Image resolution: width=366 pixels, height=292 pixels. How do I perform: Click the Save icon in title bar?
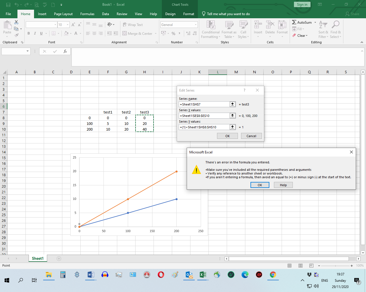(8, 5)
